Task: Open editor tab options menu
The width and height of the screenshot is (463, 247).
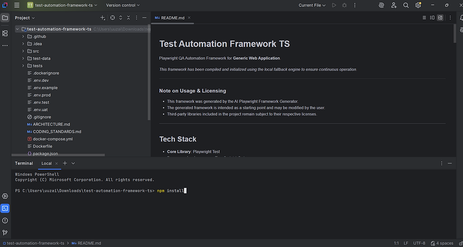Action: tap(450, 18)
